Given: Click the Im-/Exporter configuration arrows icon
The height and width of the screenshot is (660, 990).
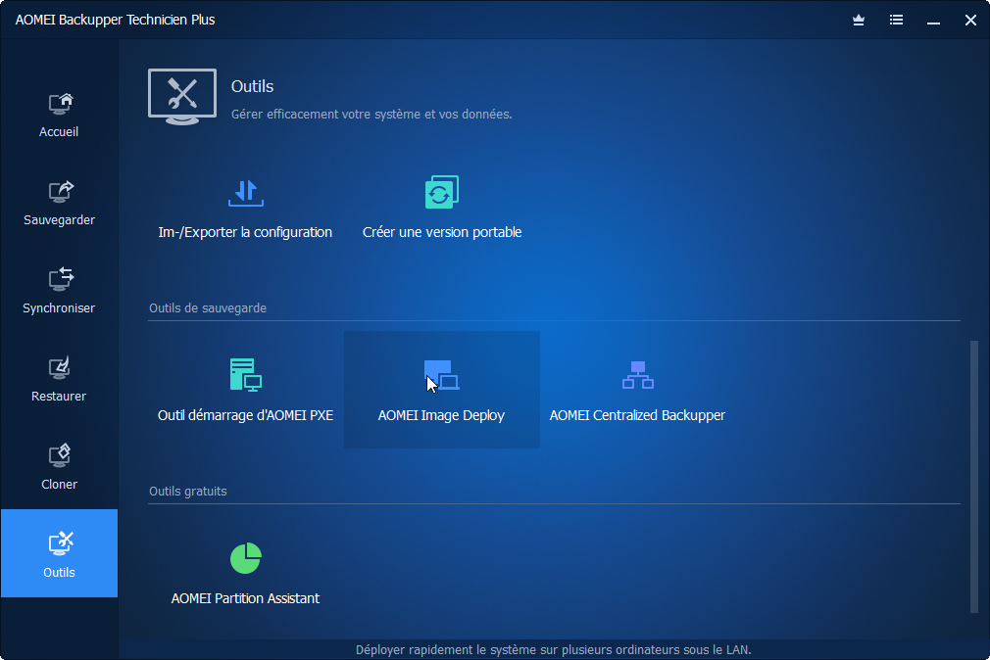Looking at the screenshot, I should pos(246,193).
